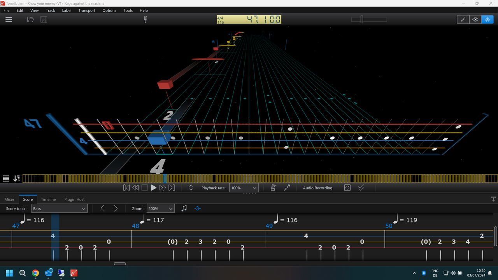Viewport: 498px width, 280px height.
Task: Click the rewind button
Action: click(135, 188)
